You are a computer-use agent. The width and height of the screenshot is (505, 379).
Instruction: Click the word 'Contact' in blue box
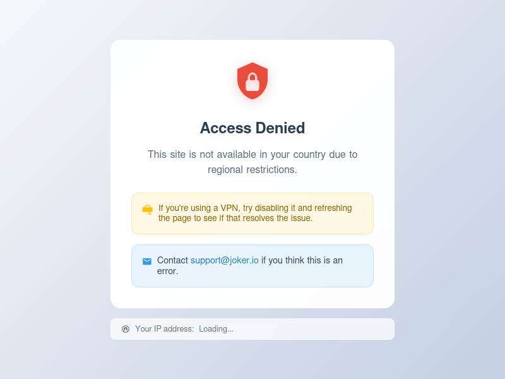point(172,260)
